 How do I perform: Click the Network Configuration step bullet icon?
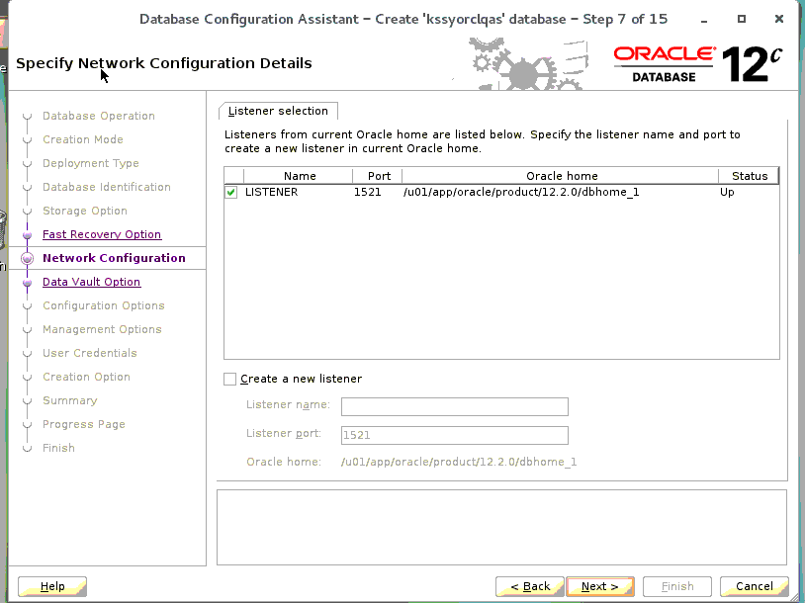pyautogui.click(x=28, y=259)
